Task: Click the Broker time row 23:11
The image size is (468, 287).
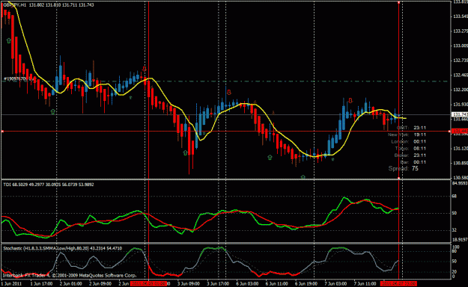Action: tap(410, 155)
